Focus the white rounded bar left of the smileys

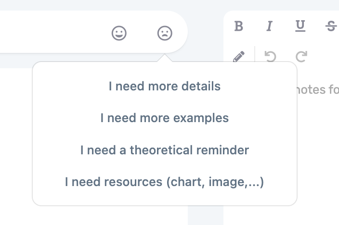click(48, 33)
